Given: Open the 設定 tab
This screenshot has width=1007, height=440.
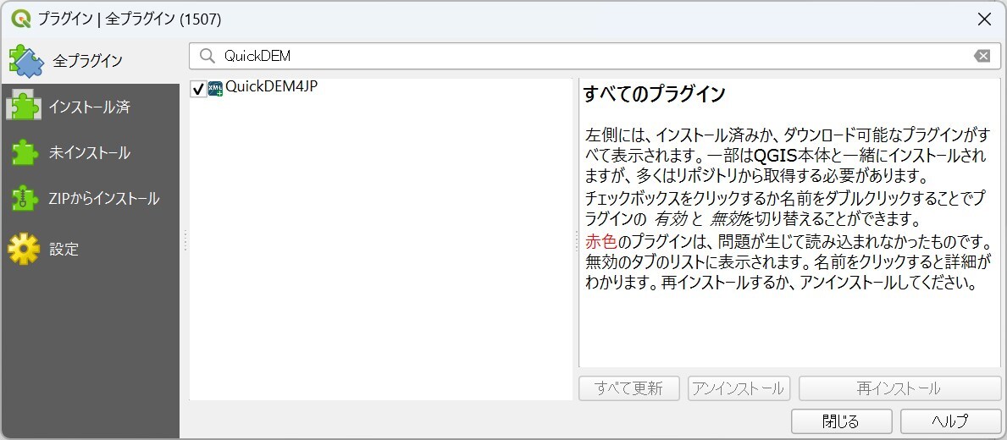Looking at the screenshot, I should coord(90,249).
